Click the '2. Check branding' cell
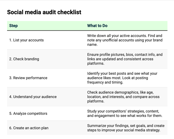Viewport: 174px width, 139px height. [x=24, y=59]
